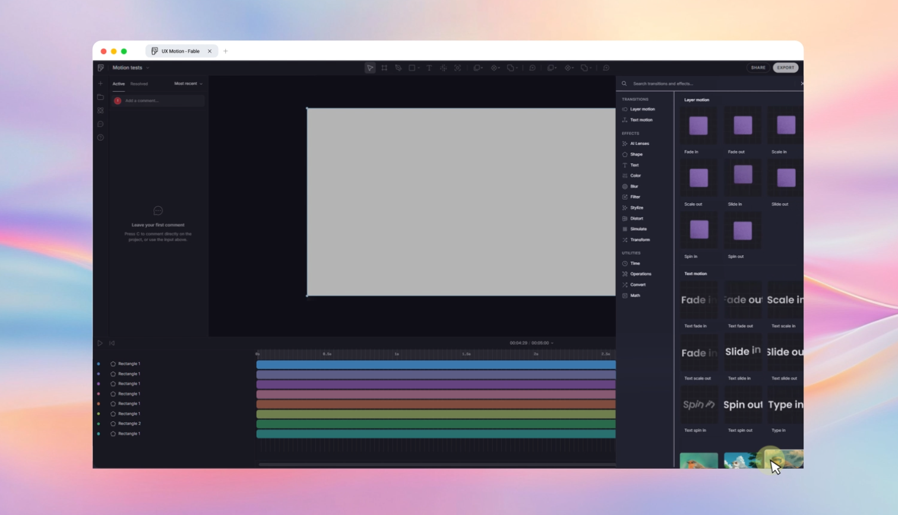Select the Frame tool in toolbar
The height and width of the screenshot is (515, 898).
[x=384, y=68]
